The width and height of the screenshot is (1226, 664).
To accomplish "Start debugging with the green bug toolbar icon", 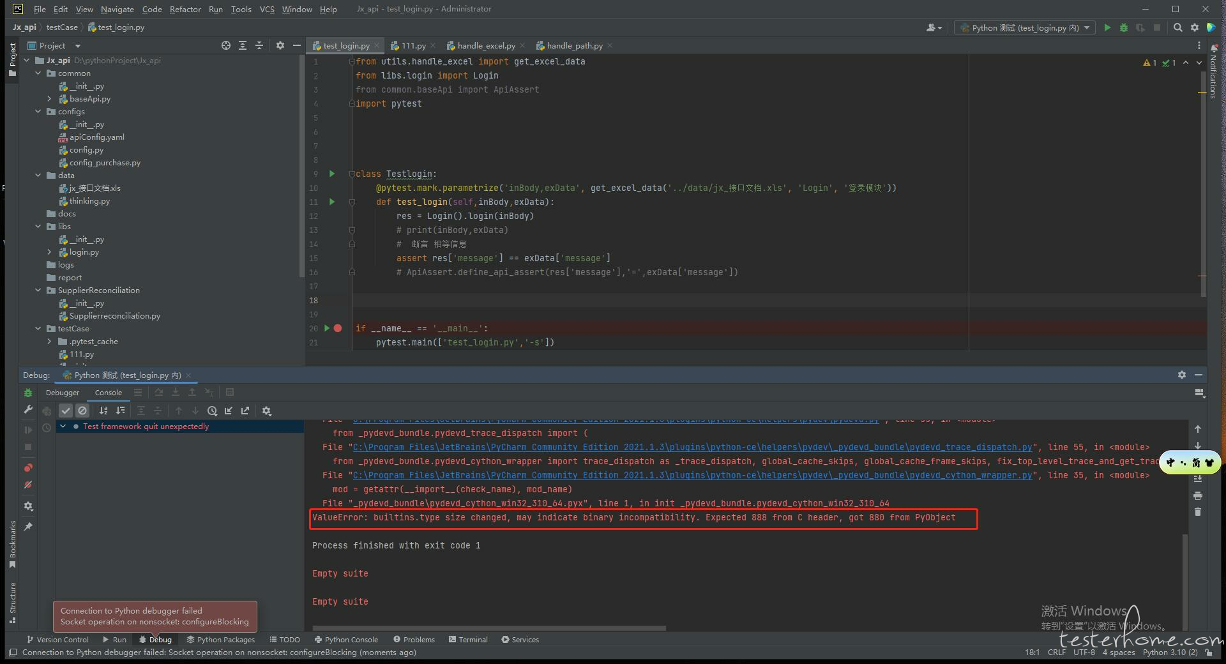I will coord(1124,27).
